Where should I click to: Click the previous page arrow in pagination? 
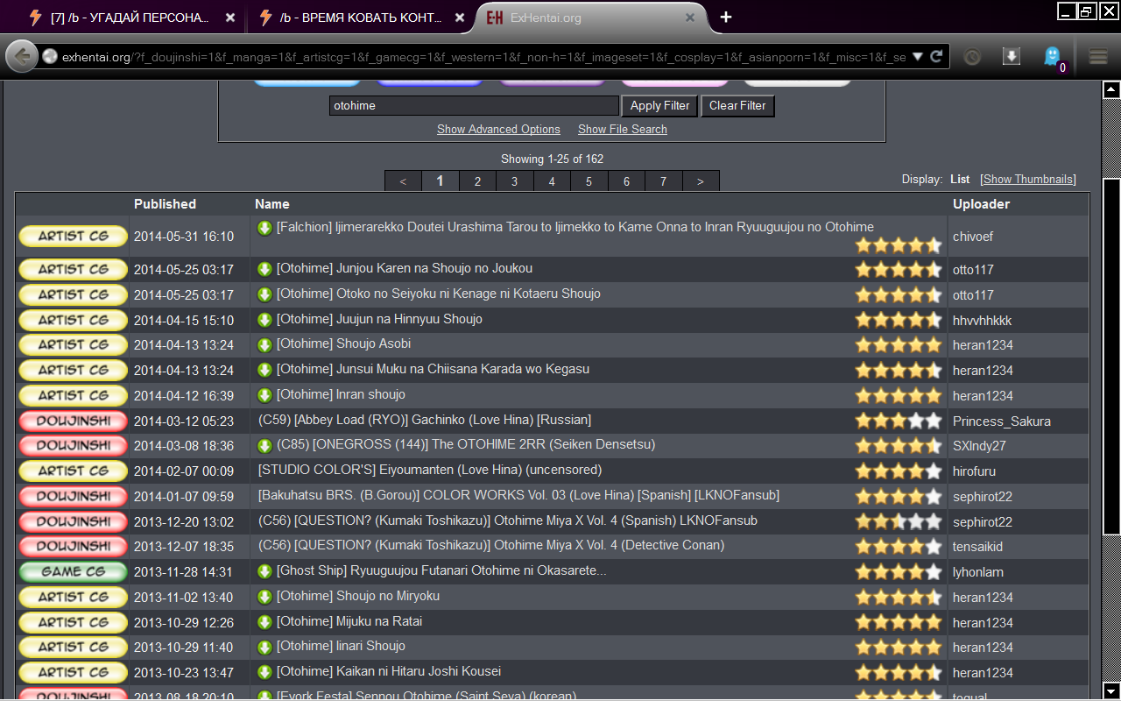403,181
